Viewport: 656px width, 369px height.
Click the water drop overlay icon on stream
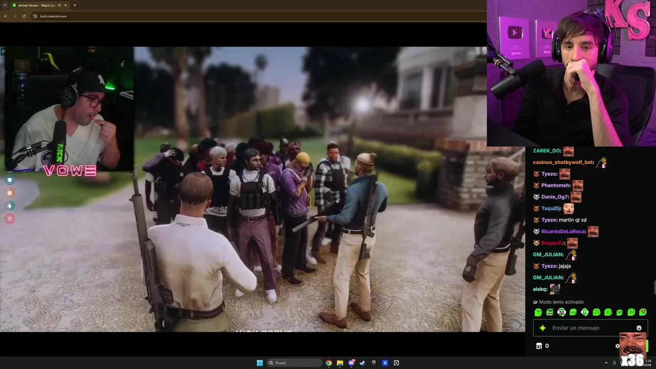click(x=9, y=206)
